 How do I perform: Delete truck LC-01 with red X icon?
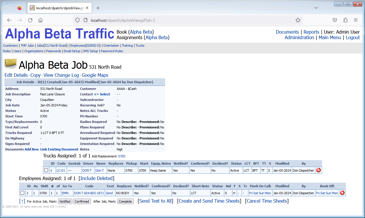coord(318,170)
